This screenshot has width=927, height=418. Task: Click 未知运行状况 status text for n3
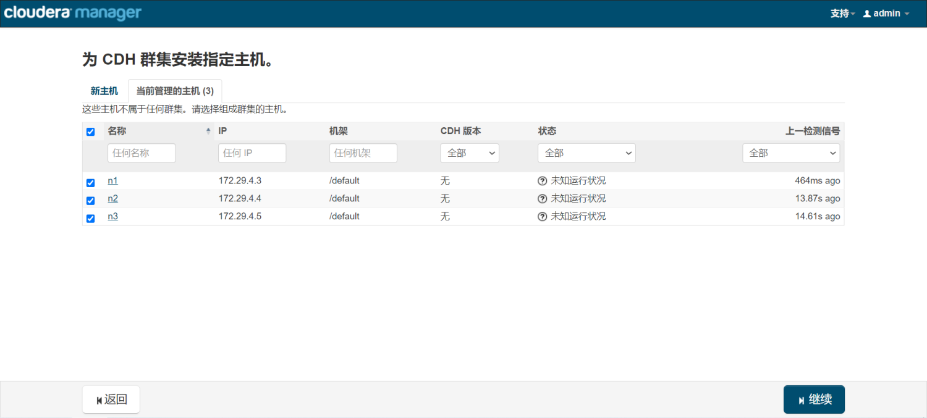pyautogui.click(x=578, y=217)
